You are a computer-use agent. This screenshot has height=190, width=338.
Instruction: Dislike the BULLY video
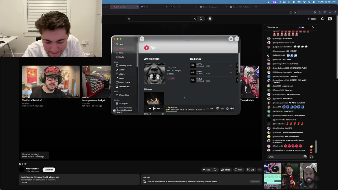pyautogui.click(x=215, y=170)
